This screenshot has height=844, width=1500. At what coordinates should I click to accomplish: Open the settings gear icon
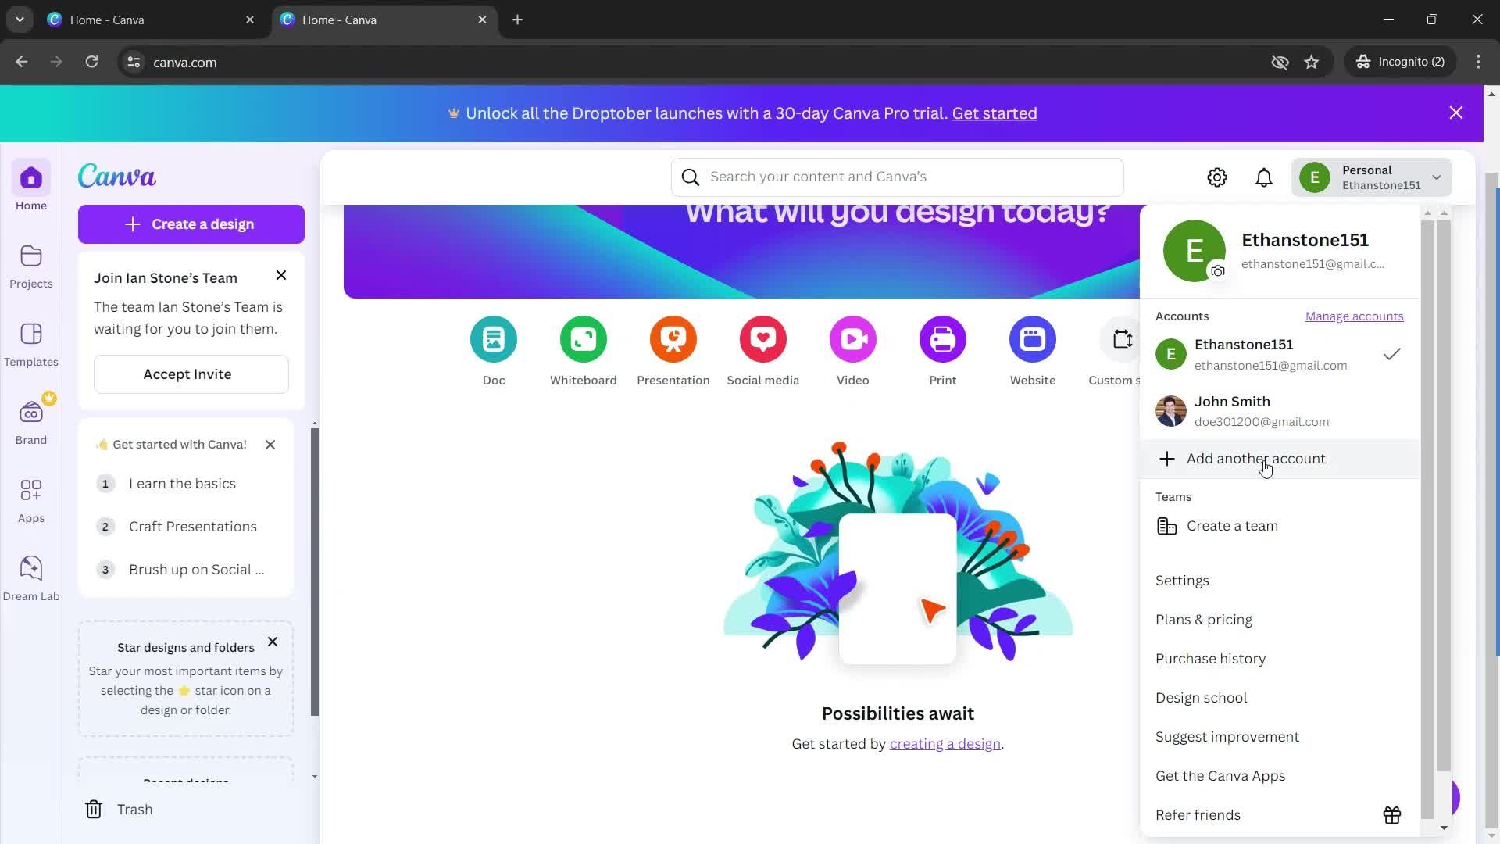(x=1217, y=177)
